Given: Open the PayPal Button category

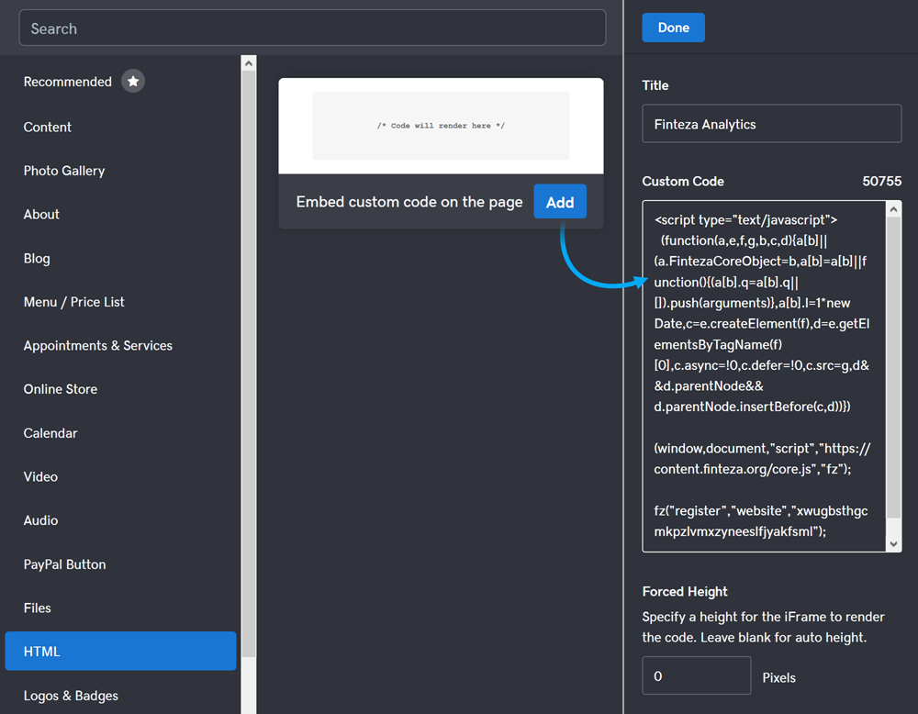Looking at the screenshot, I should (64, 564).
